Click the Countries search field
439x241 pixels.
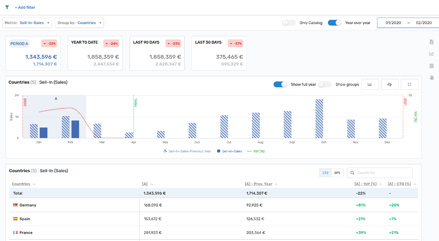coord(380,173)
